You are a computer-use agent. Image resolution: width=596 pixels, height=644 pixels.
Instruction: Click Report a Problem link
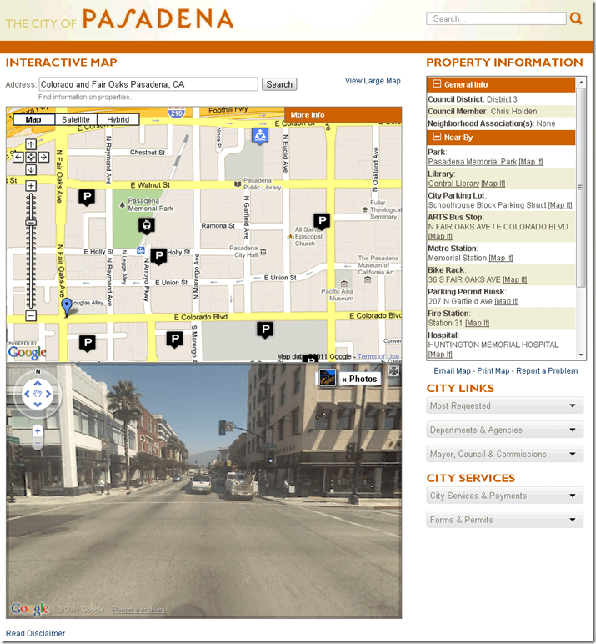[547, 371]
